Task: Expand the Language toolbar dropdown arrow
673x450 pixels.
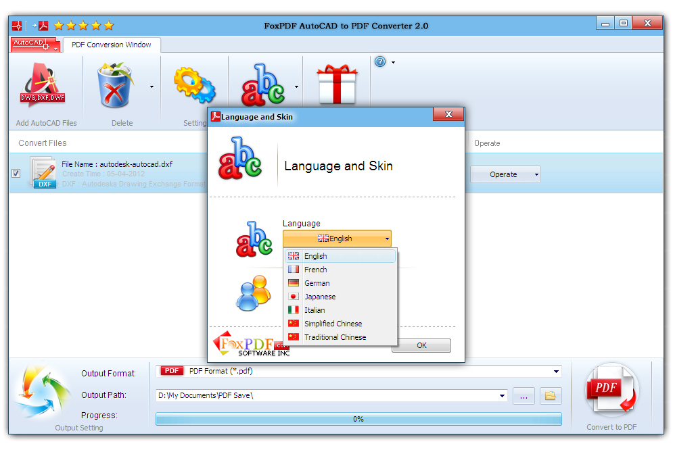Action: click(x=296, y=86)
